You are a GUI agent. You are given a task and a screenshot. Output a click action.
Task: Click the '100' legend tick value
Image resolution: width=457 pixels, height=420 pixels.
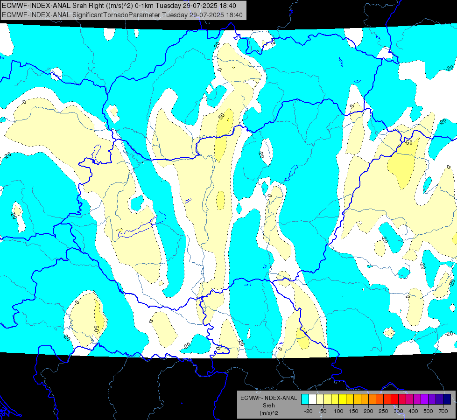click(338, 411)
